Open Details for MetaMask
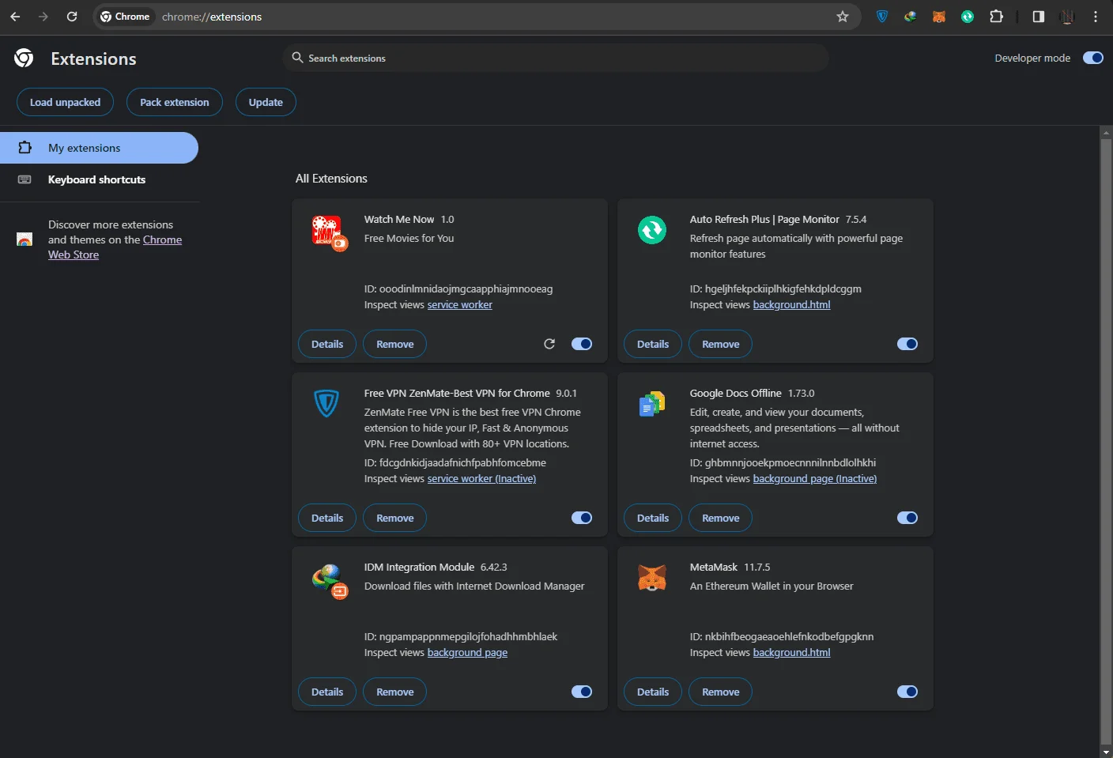The width and height of the screenshot is (1113, 758). (653, 692)
